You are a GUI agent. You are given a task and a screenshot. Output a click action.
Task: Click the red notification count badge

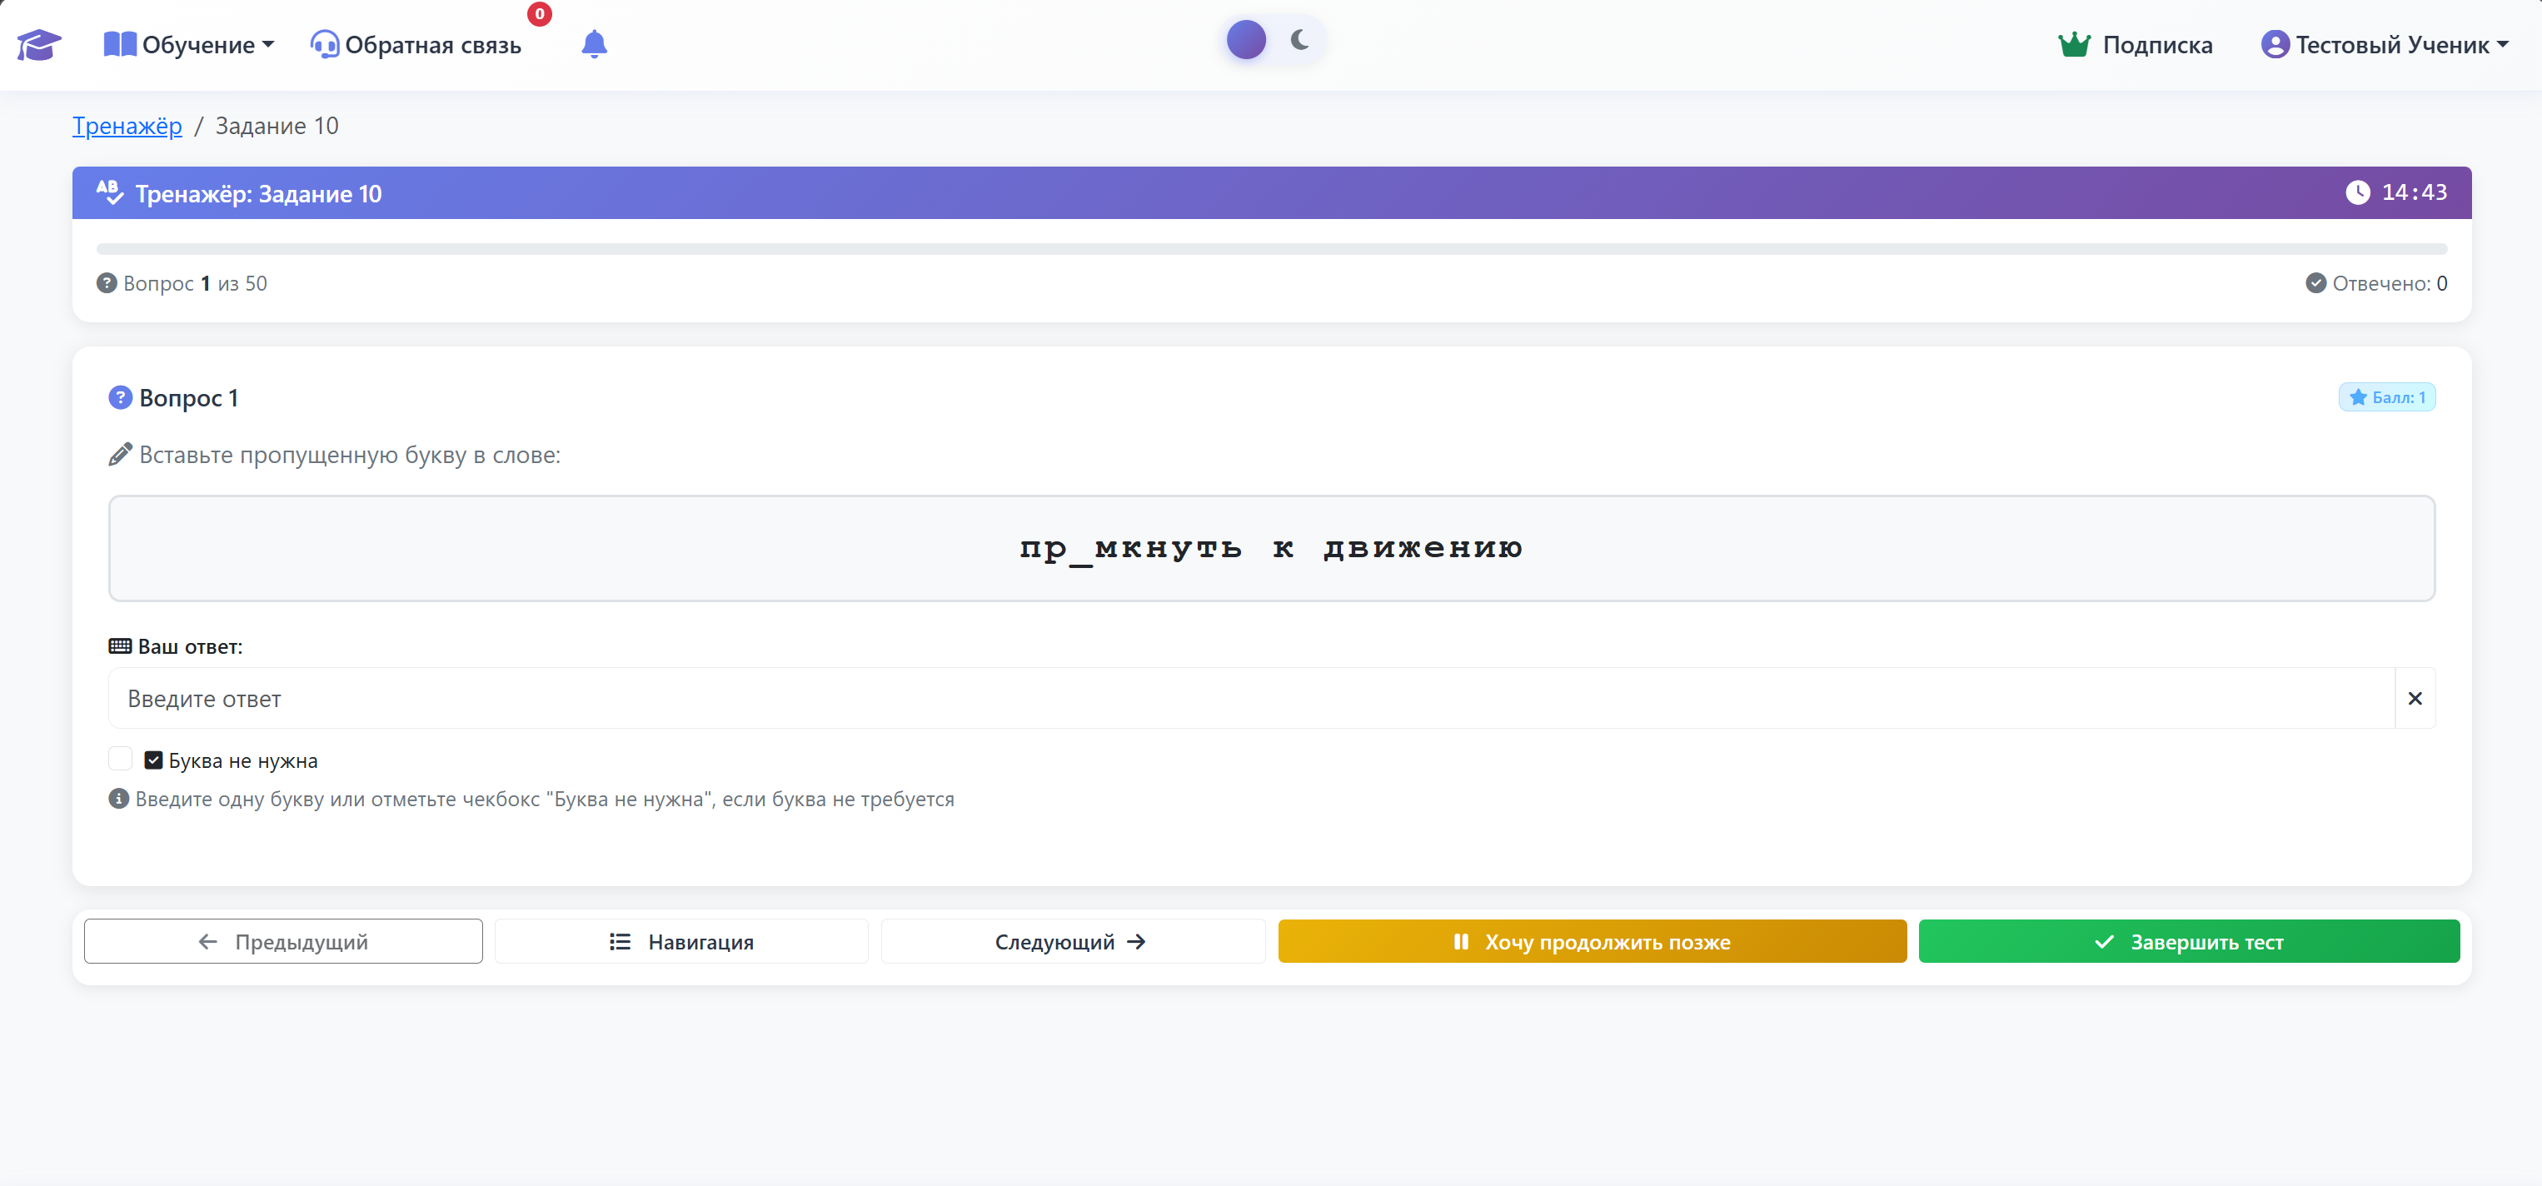coord(540,14)
